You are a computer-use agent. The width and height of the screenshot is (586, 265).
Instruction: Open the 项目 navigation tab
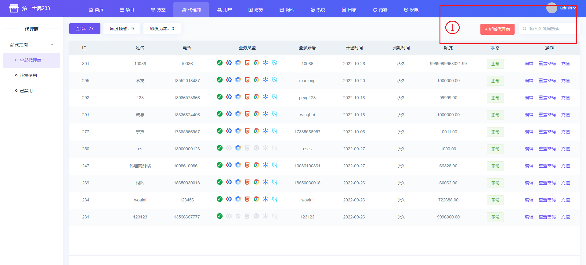(127, 10)
